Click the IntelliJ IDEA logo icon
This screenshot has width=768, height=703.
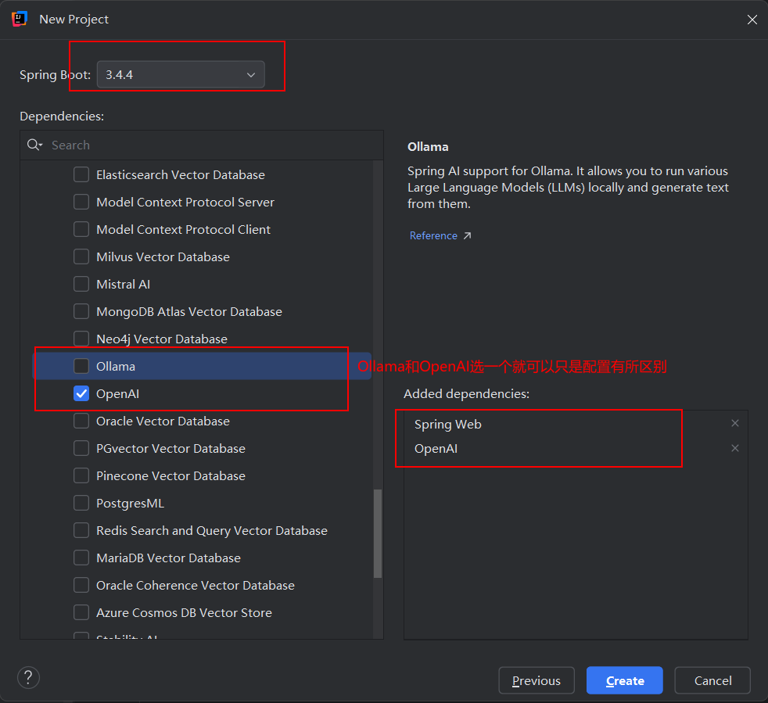(19, 19)
